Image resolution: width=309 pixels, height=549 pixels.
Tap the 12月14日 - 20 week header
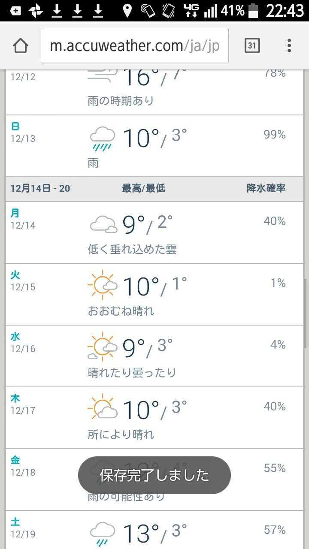pos(40,188)
